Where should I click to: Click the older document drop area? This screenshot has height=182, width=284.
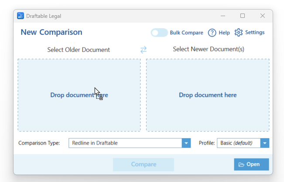tap(79, 95)
